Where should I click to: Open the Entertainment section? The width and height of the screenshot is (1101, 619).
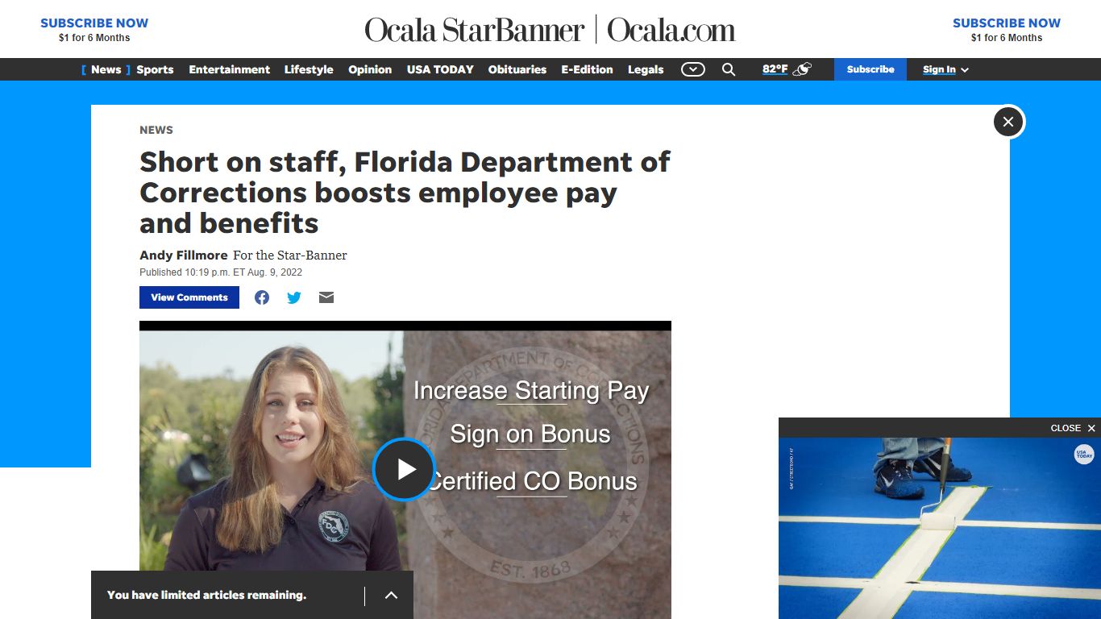pyautogui.click(x=230, y=69)
